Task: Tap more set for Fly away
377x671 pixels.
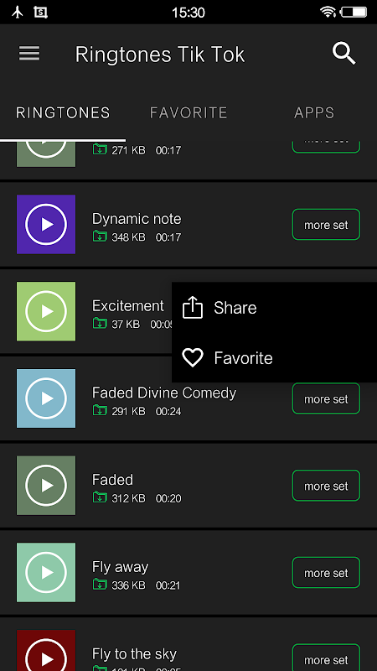Action: click(x=326, y=573)
